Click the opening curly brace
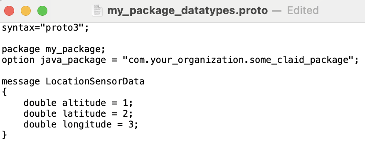365x149 pixels. [5, 92]
